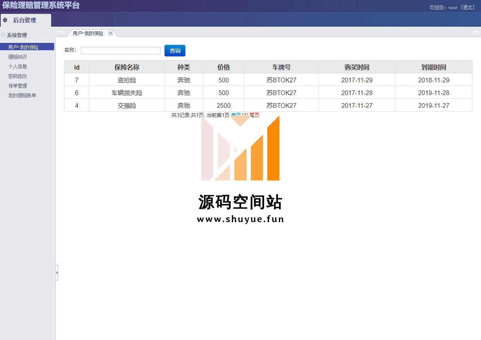Click the 种类 column header

coord(184,67)
